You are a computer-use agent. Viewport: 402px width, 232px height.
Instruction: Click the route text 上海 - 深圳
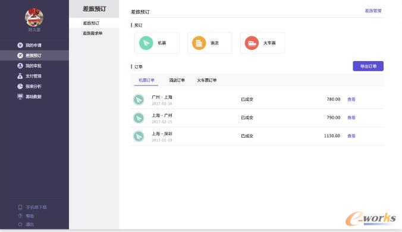162,134
